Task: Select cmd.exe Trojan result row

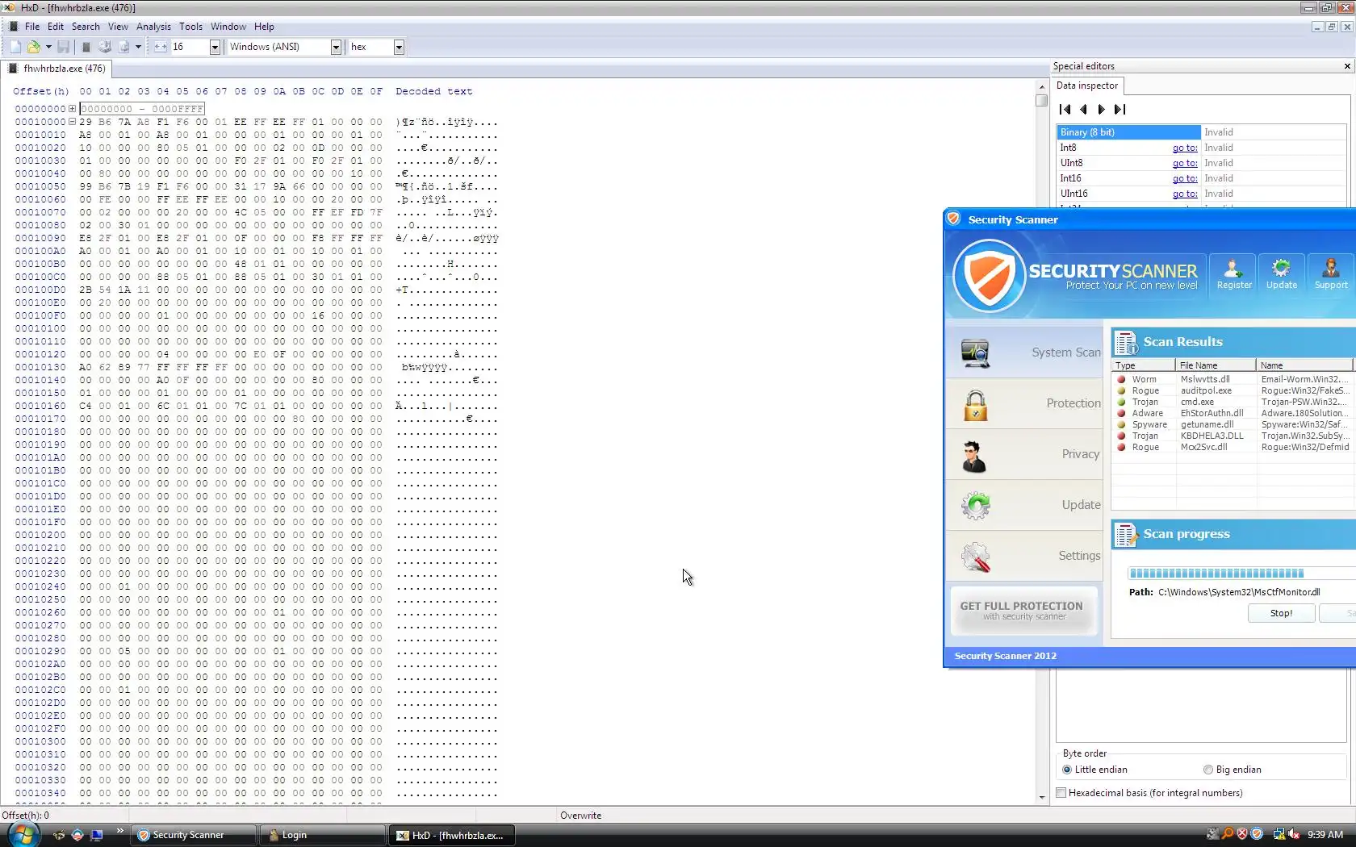Action: click(x=1233, y=402)
